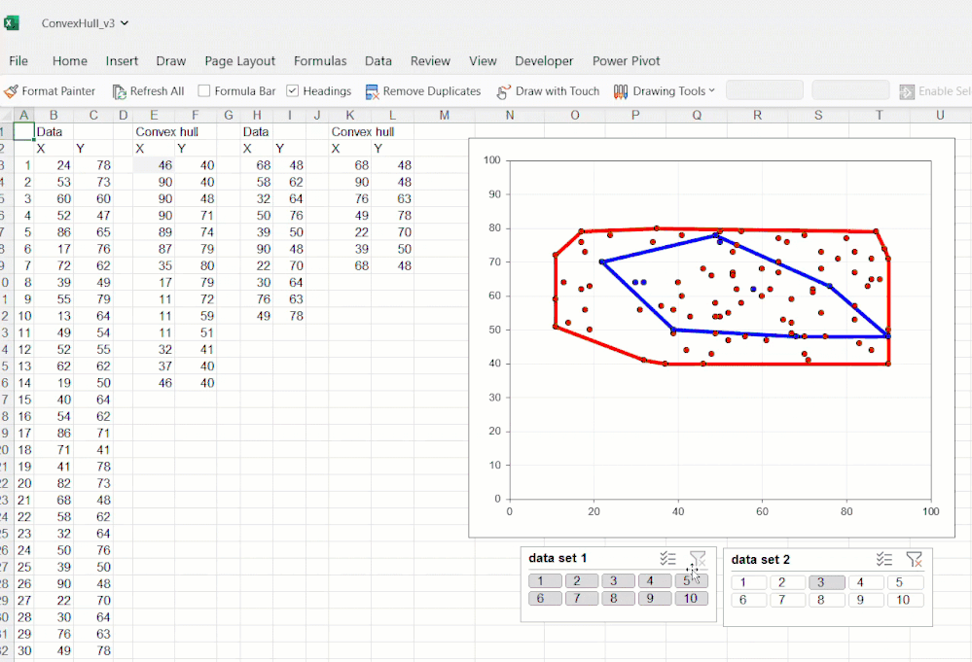Clear filter on data set 1 slicer

[x=698, y=559]
